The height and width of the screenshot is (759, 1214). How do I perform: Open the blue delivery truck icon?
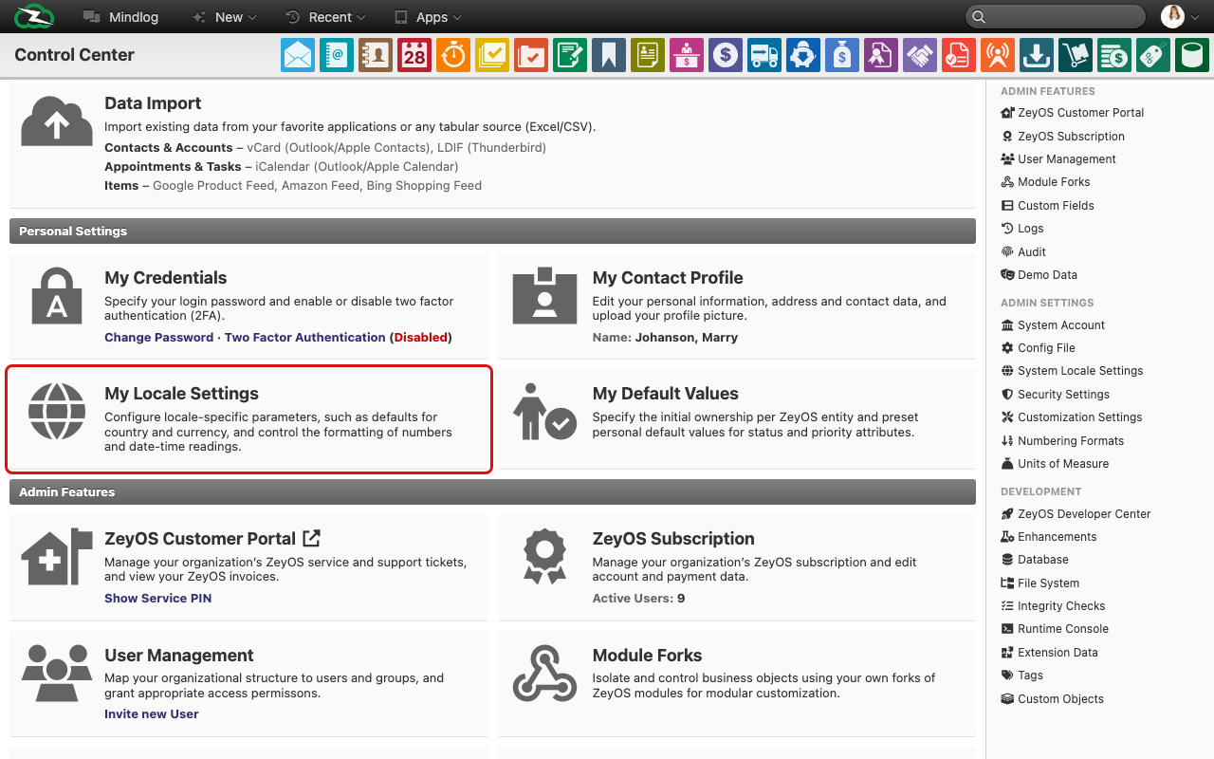point(764,55)
